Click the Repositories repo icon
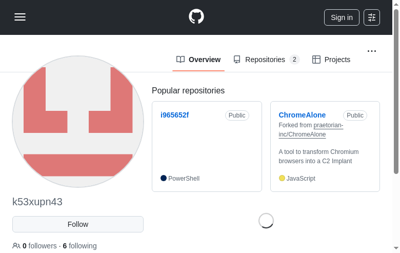 pos(237,60)
